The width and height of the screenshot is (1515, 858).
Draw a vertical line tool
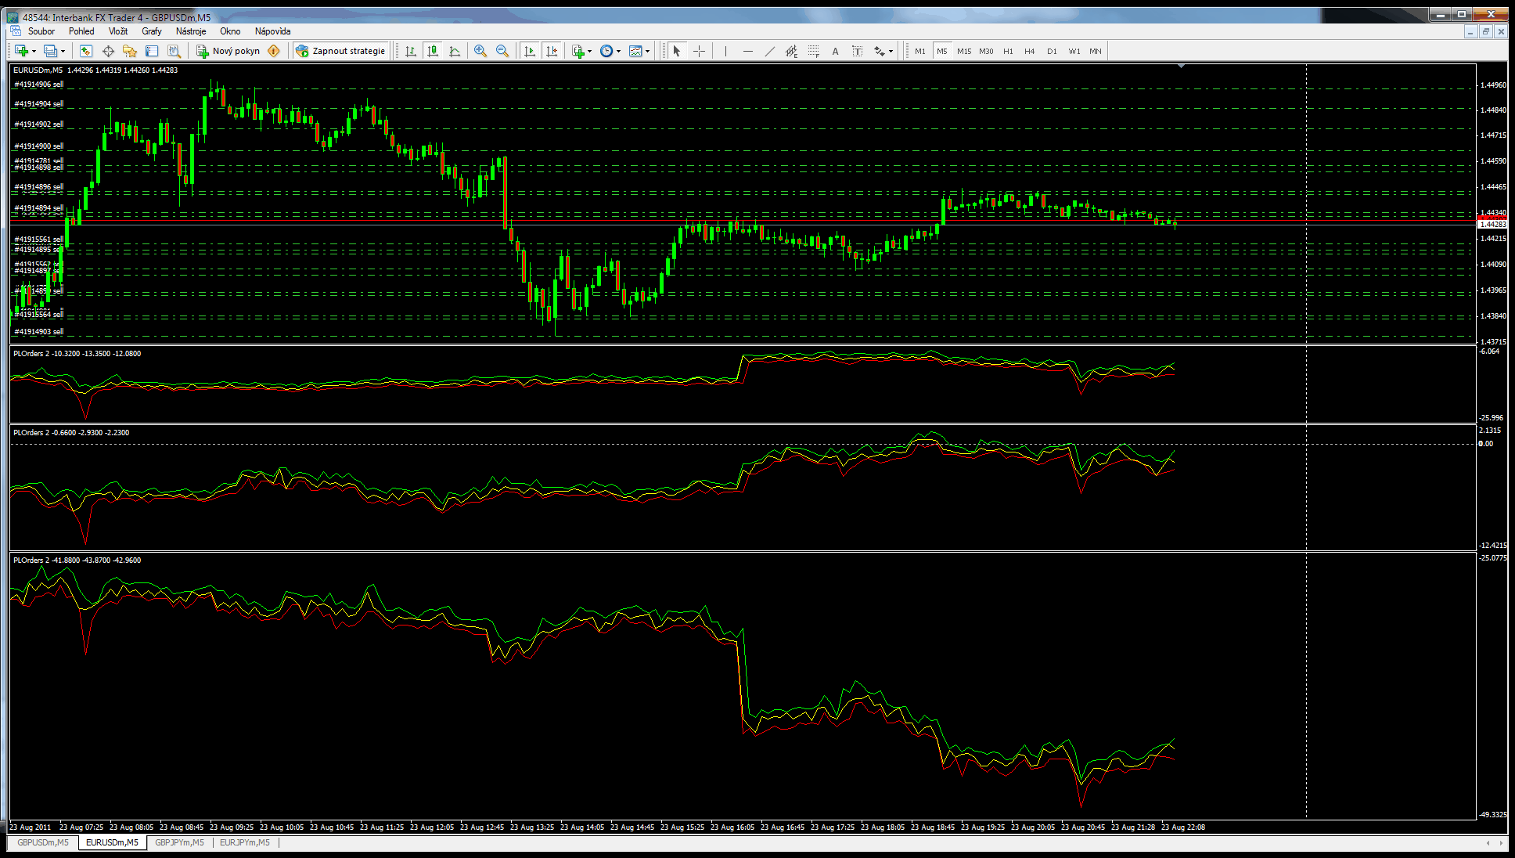(x=725, y=51)
